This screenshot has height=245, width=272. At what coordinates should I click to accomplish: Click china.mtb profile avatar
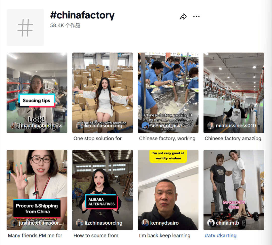point(211,223)
